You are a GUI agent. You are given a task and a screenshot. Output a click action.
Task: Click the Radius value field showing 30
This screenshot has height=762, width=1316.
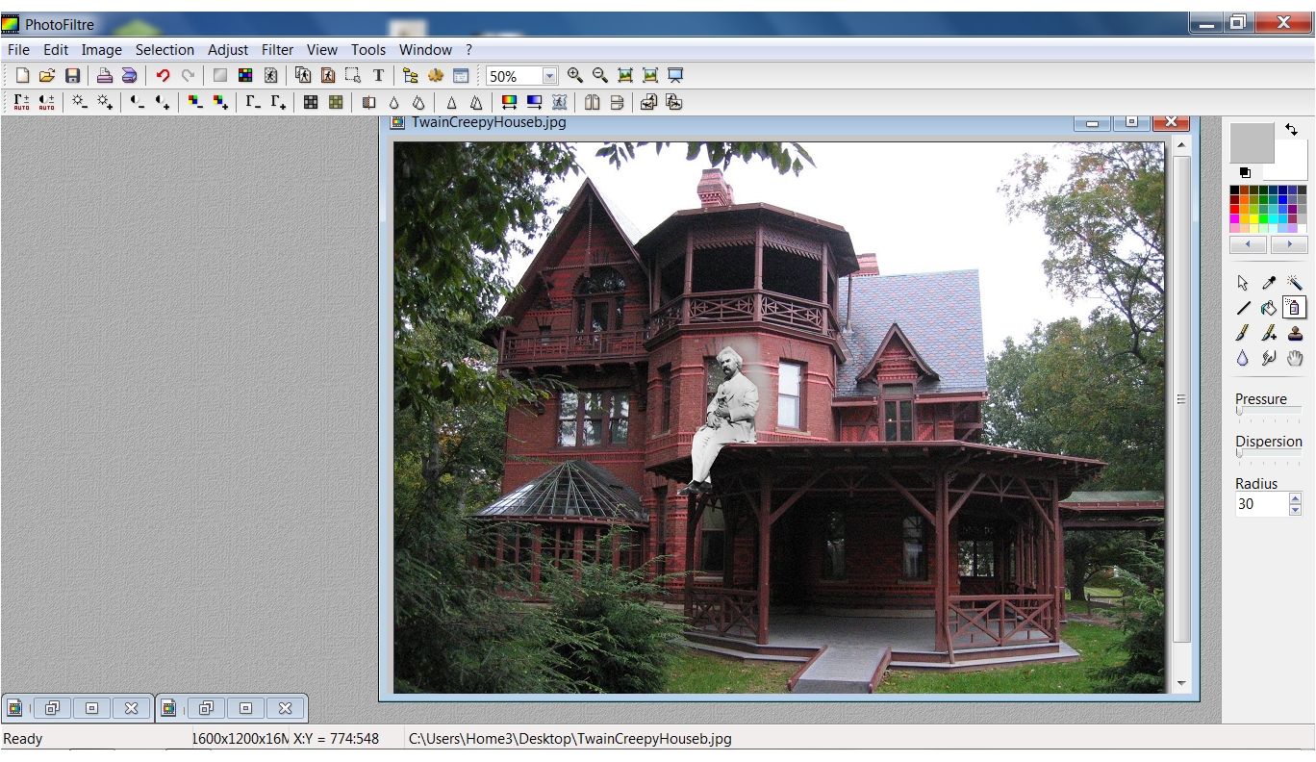[1261, 504]
